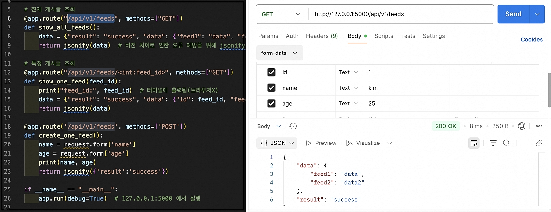This screenshot has height=212, width=551.
Task: Send the GET request
Action: point(513,14)
